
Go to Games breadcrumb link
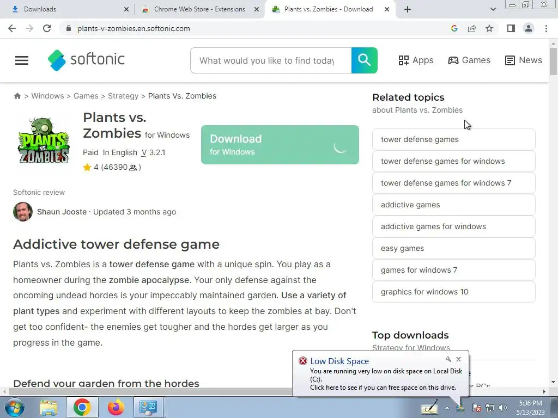click(86, 96)
